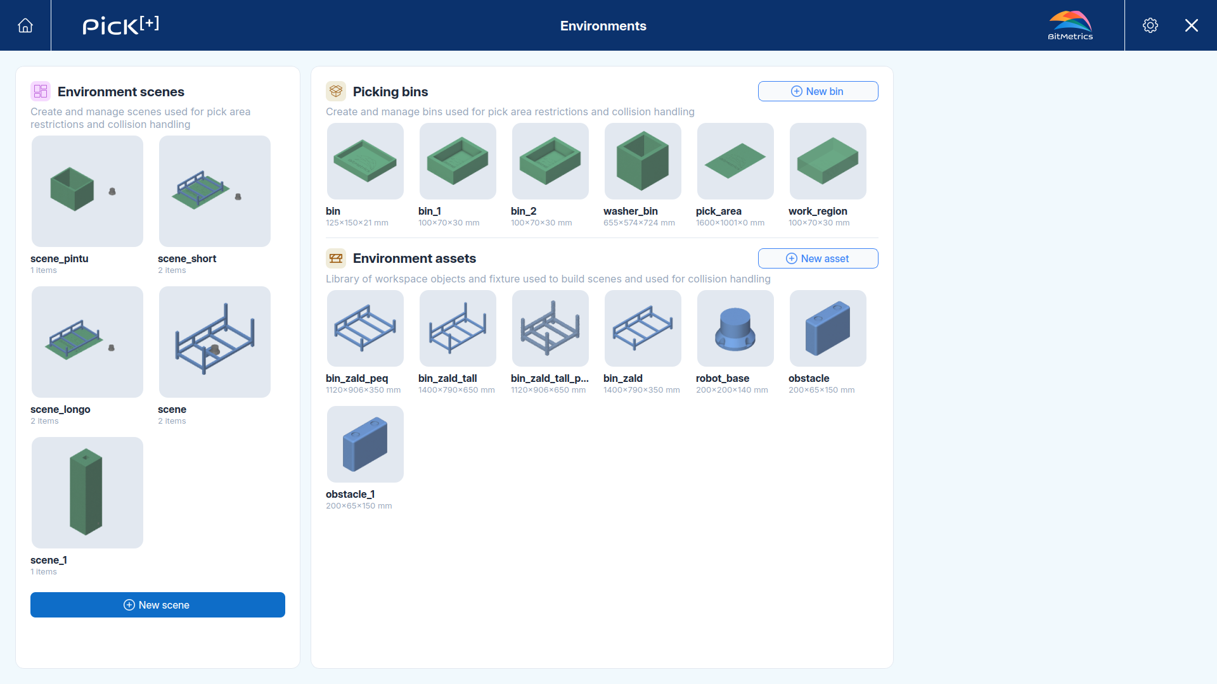Click the bin_zald_tall name text
Viewport: 1217px width, 684px height.
point(448,378)
